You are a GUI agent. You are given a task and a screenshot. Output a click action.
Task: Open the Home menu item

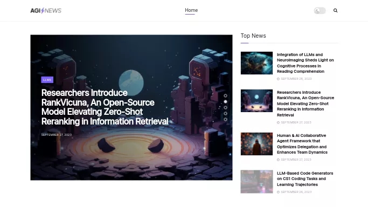pyautogui.click(x=191, y=10)
